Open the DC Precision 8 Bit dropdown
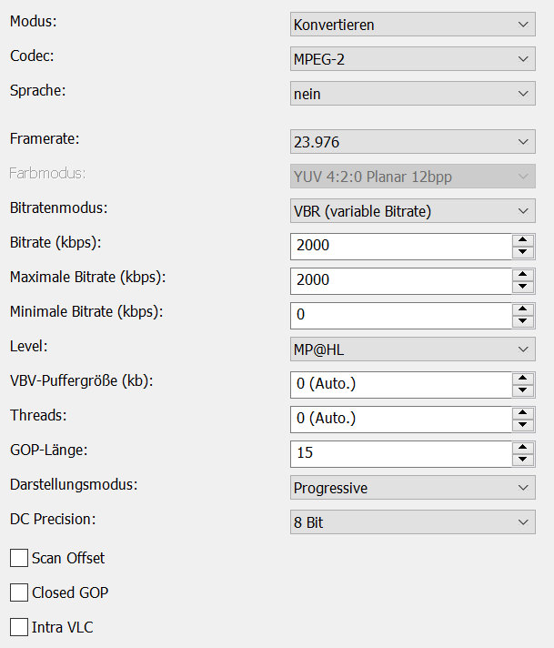 [x=413, y=522]
